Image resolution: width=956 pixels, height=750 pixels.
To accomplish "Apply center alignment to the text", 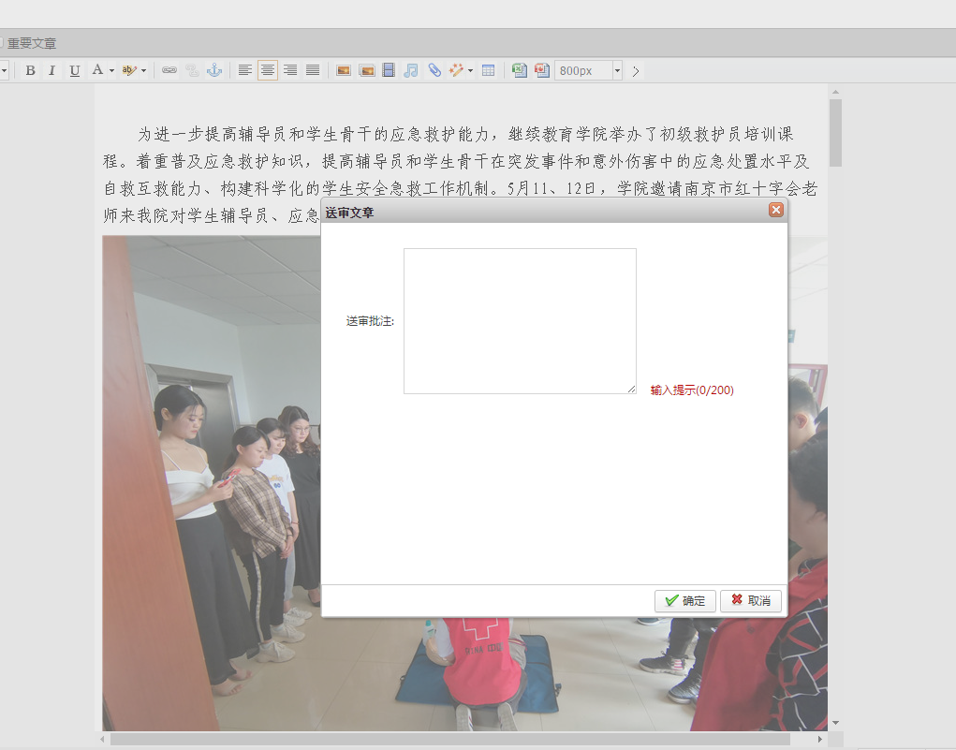I will [268, 71].
